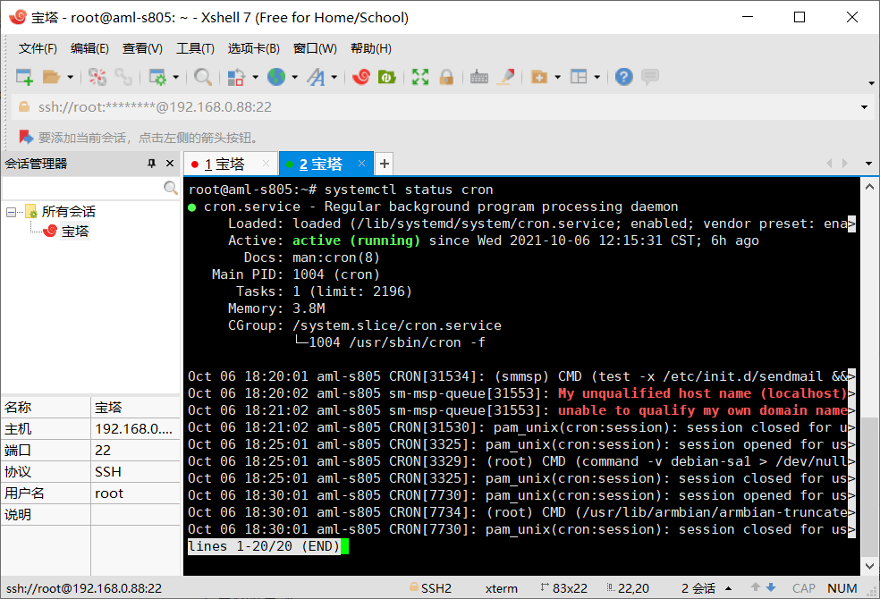Open the 窗口(W) menu

pyautogui.click(x=315, y=49)
